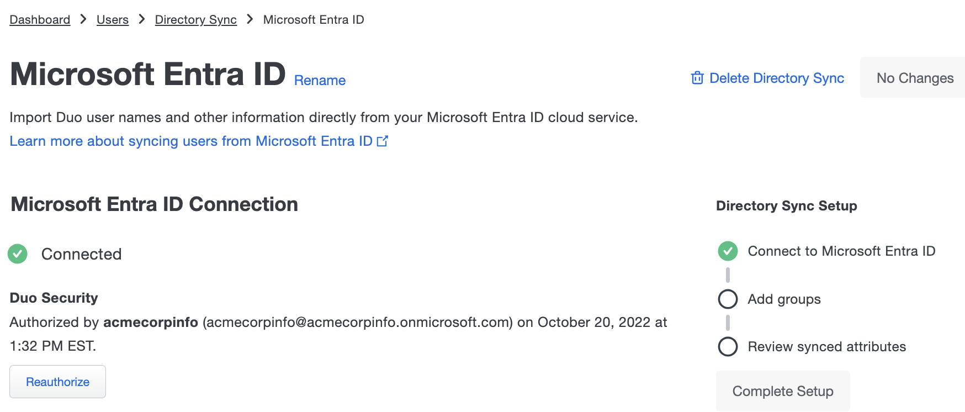Image resolution: width=965 pixels, height=412 pixels.
Task: Navigate to Directory Sync via breadcrumb
Action: 195,19
